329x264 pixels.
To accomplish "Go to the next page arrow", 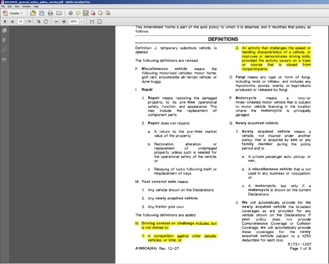I will pyautogui.click(x=12, y=21).
